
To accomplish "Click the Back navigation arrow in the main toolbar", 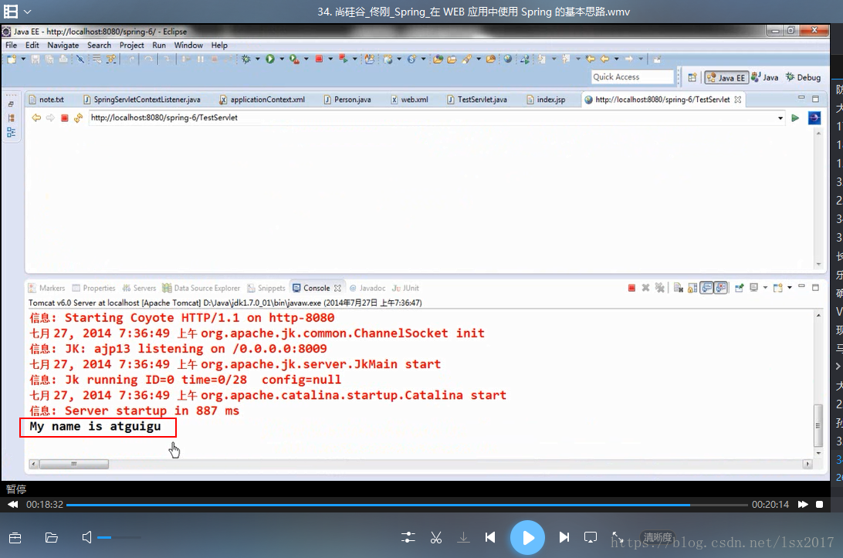I will click(604, 59).
